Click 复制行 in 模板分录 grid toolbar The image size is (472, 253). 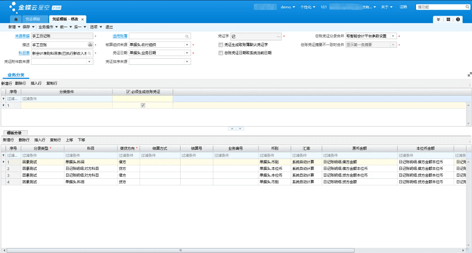pos(55,140)
